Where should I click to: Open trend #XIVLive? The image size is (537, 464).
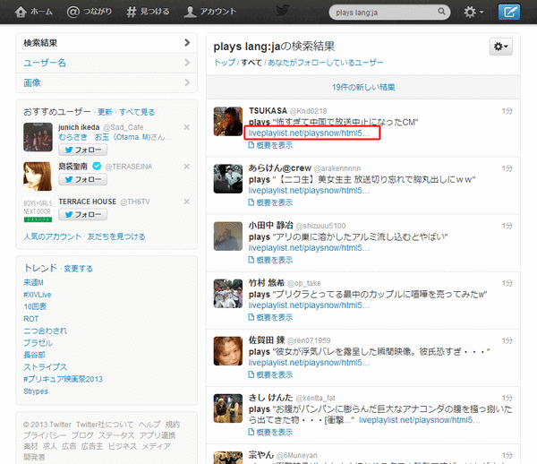click(x=38, y=295)
